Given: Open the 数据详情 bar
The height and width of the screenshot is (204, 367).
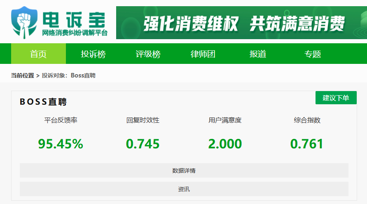Looking at the screenshot, I should [x=184, y=171].
